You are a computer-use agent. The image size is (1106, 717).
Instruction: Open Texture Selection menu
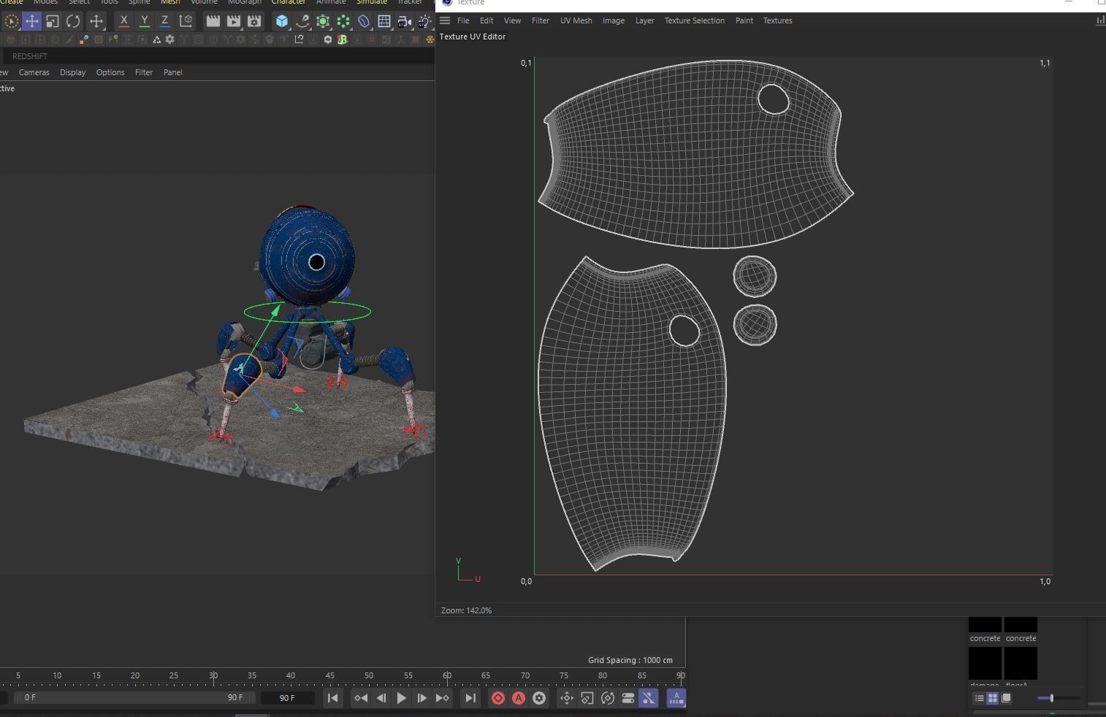pyautogui.click(x=695, y=20)
